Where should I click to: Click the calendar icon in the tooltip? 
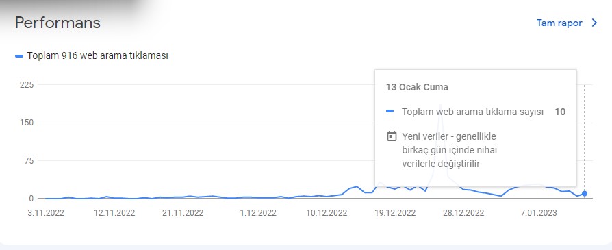(x=392, y=136)
